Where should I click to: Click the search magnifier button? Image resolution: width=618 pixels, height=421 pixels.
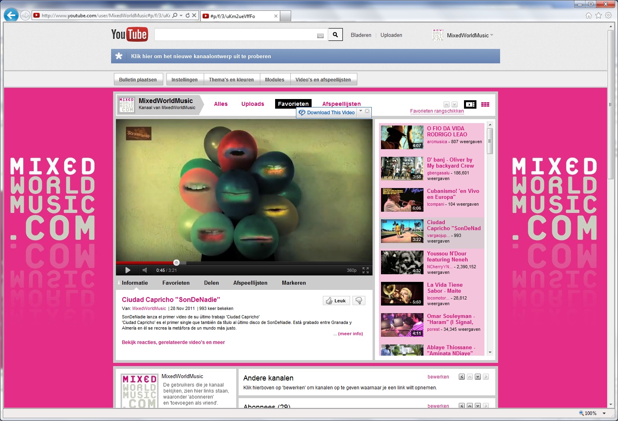335,35
